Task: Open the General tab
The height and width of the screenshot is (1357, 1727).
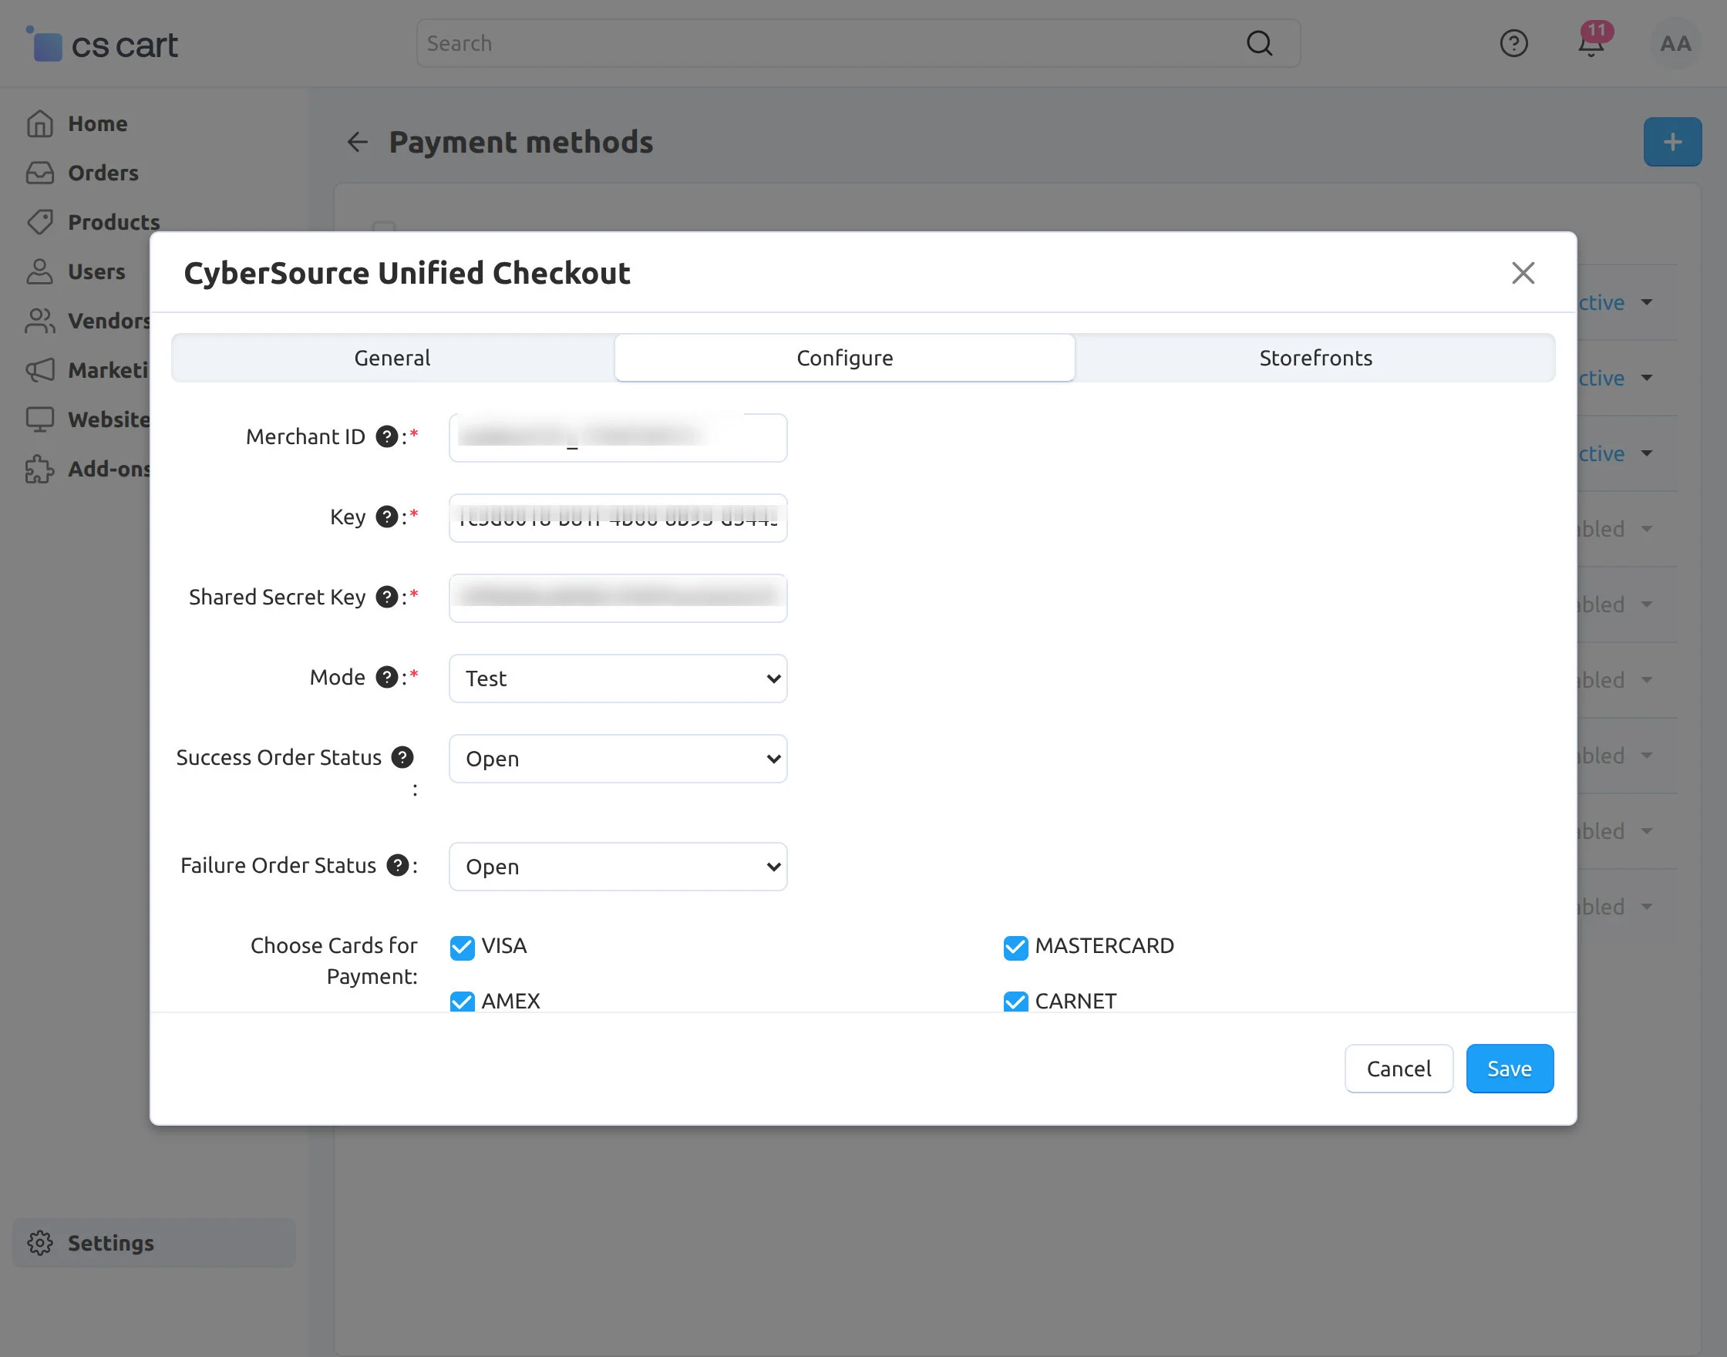Action: [x=392, y=358]
